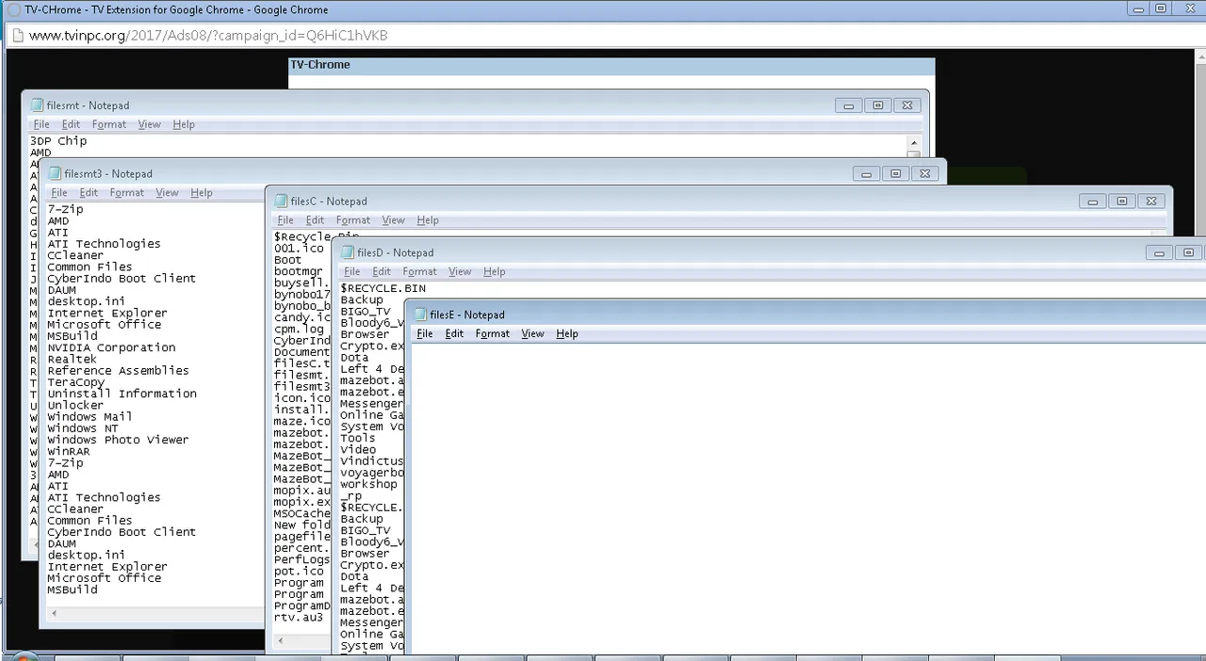This screenshot has width=1206, height=661.
Task: Open View menu in filesE Notepad
Action: 532,333
